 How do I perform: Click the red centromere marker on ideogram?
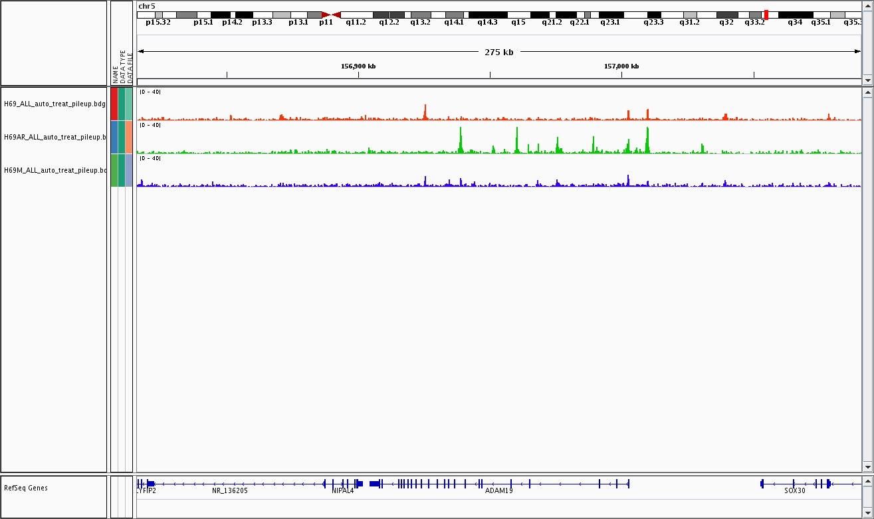point(331,15)
